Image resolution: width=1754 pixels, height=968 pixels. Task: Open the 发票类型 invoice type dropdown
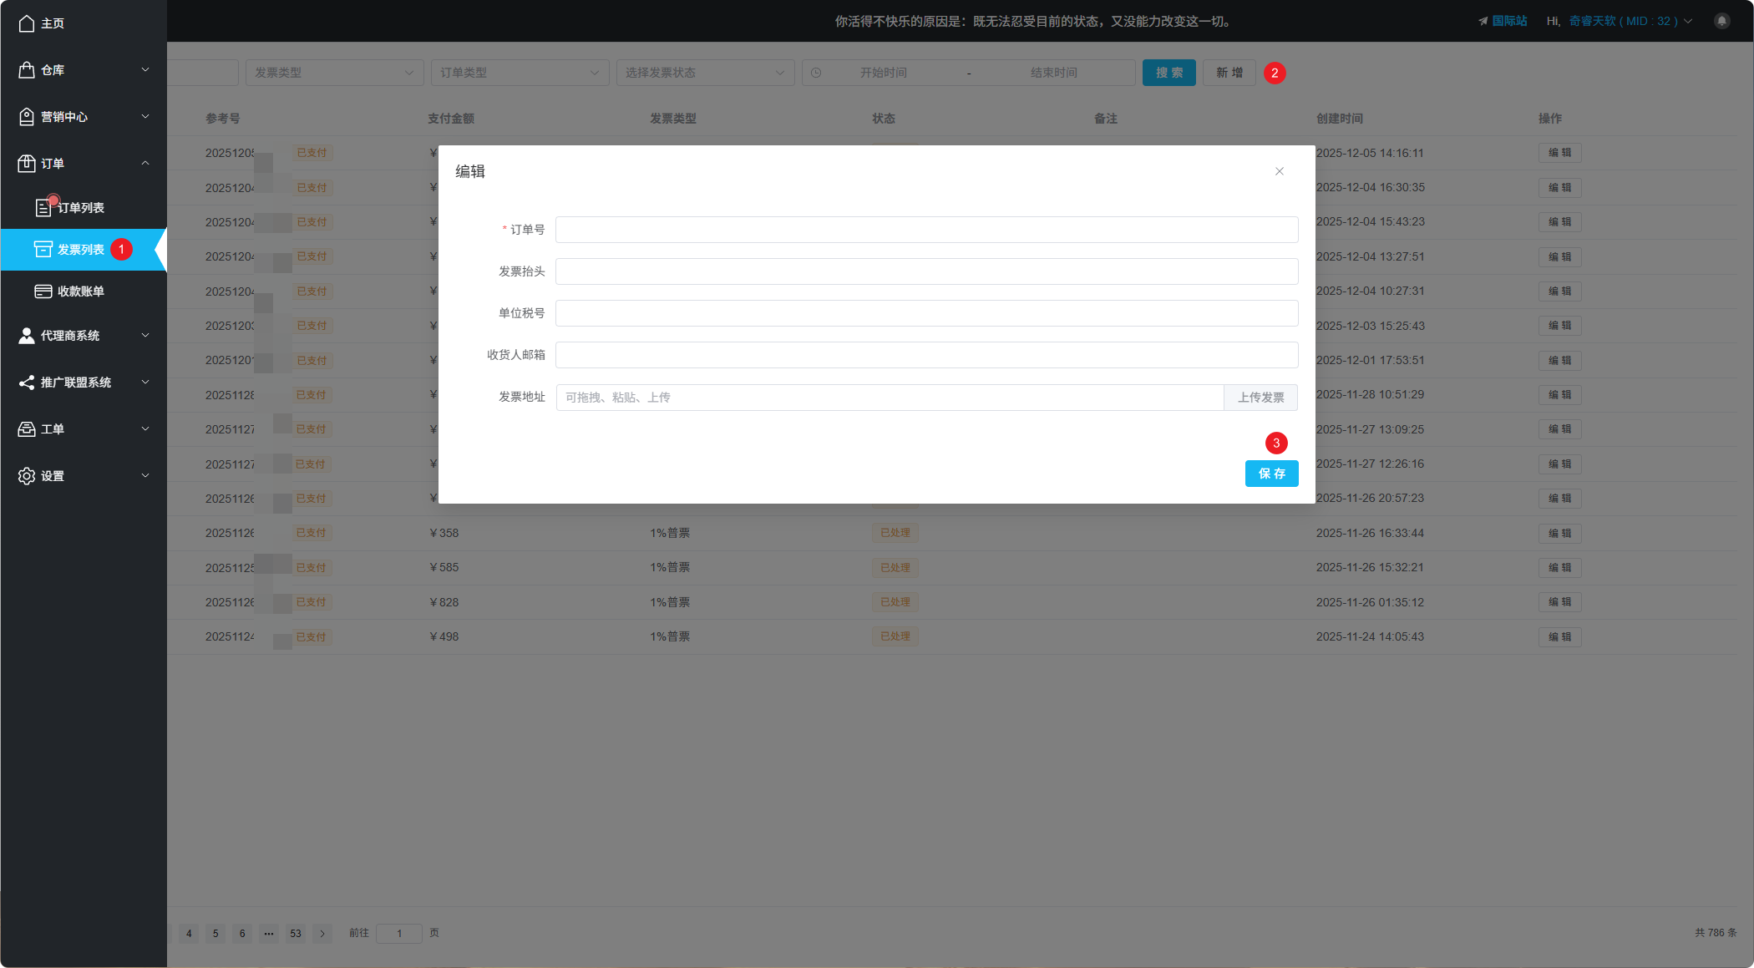(334, 73)
